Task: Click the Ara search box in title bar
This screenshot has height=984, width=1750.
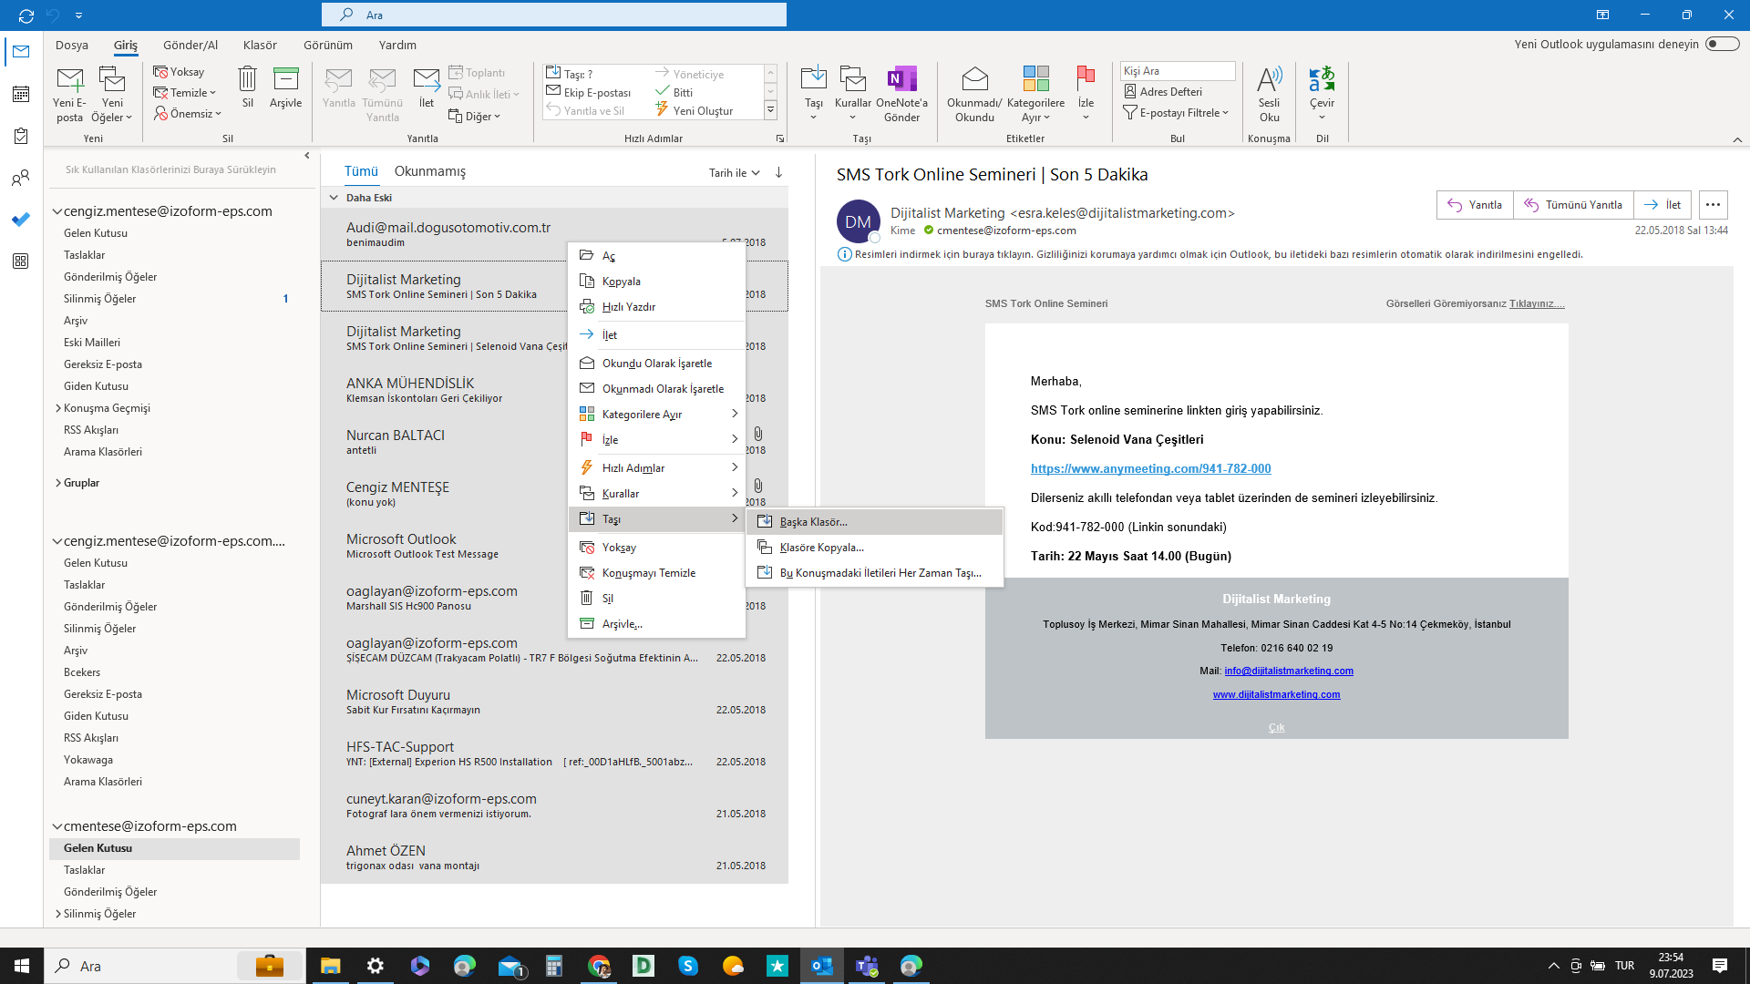Action: pyautogui.click(x=554, y=15)
